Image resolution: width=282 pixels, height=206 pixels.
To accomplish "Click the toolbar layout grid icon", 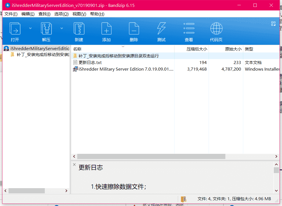I will click(x=273, y=24).
